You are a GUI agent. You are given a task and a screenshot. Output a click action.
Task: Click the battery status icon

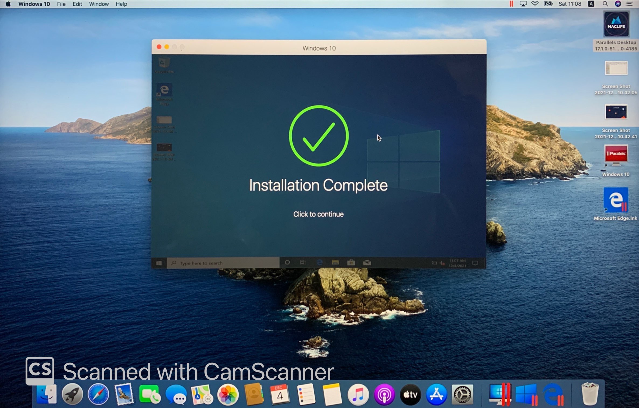548,4
